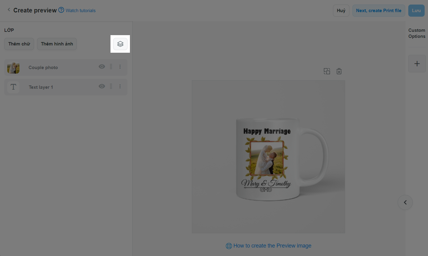Click the delete mockup trash icon
Image resolution: width=428 pixels, height=256 pixels.
click(x=339, y=71)
